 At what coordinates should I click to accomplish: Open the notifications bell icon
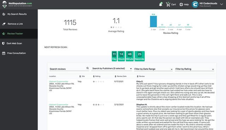click(x=161, y=5)
